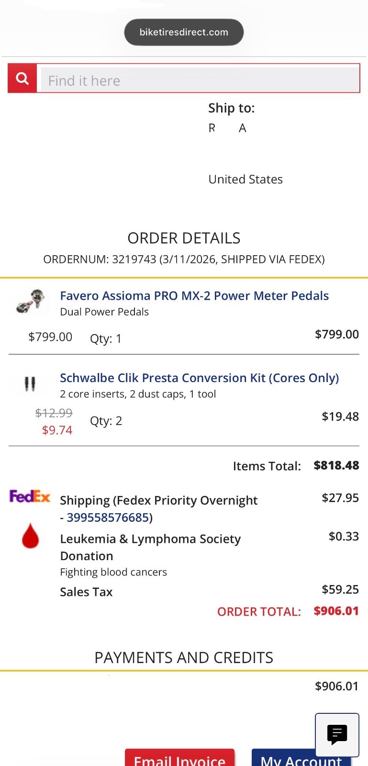Click the red search magnifier icon
The image size is (368, 766).
click(x=22, y=79)
